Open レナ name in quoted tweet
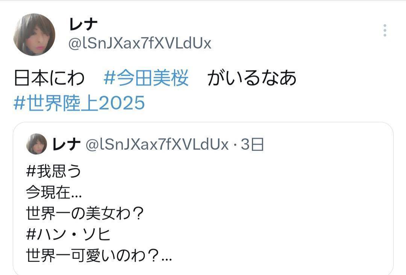The image size is (406, 275). [66, 144]
